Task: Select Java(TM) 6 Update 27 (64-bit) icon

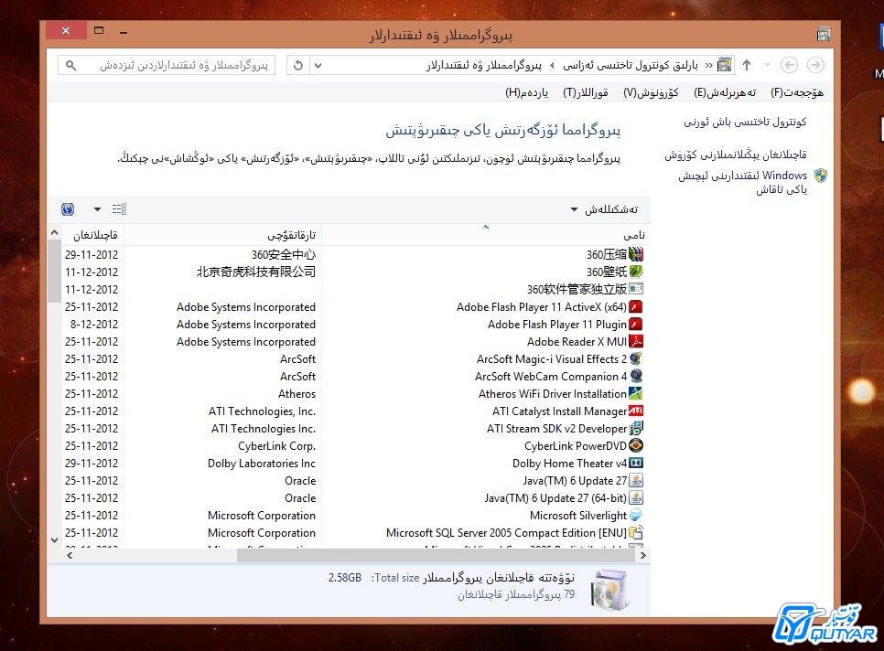Action: pos(636,497)
